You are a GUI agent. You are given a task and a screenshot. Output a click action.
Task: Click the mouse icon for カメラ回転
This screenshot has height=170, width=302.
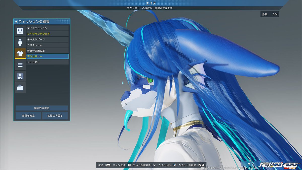pyautogui.click(x=174, y=165)
